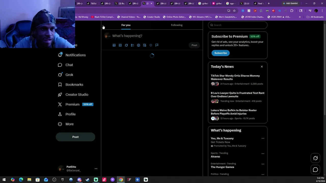The height and width of the screenshot is (183, 326).
Task: Open the floating messages chat bubble
Action: click(x=315, y=170)
